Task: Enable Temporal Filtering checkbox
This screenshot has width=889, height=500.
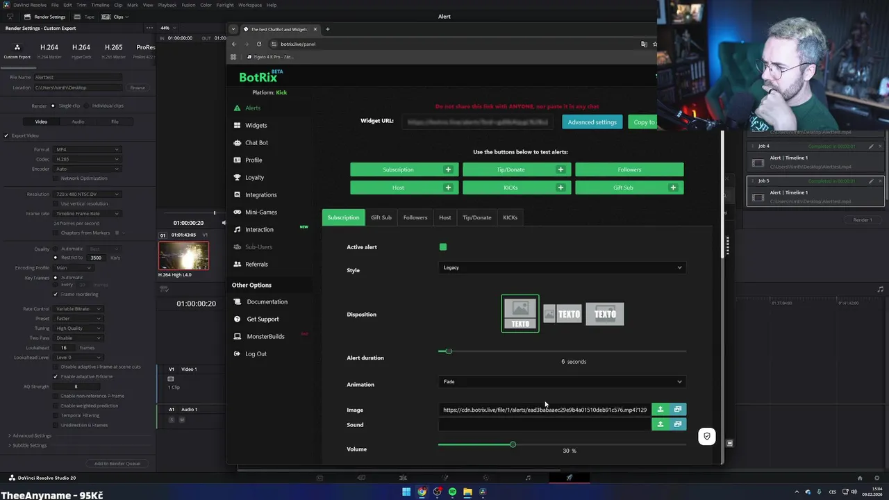Action: point(56,415)
